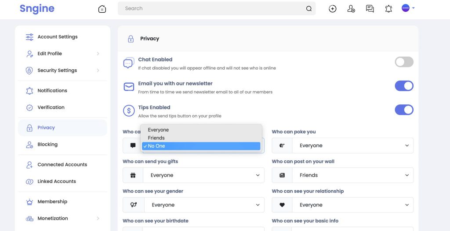Turn off the newsletter email toggle
The image size is (450, 231).
pos(404,86)
